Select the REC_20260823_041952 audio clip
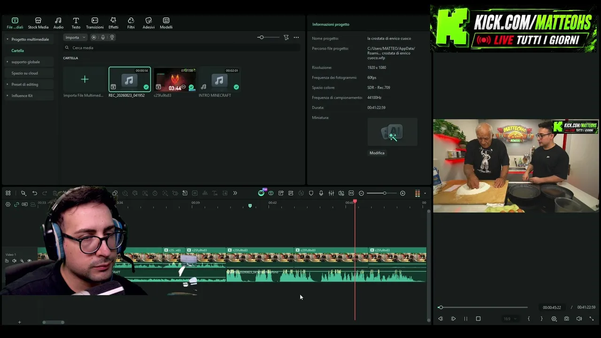This screenshot has height=338, width=601. point(130,79)
